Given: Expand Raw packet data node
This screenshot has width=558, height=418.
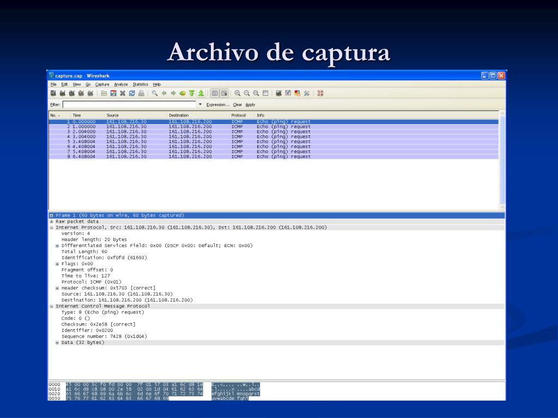Looking at the screenshot, I should pos(52,222).
